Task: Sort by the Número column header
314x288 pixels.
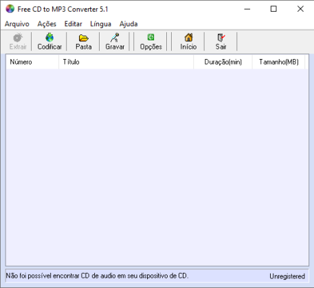Action: click(x=32, y=62)
